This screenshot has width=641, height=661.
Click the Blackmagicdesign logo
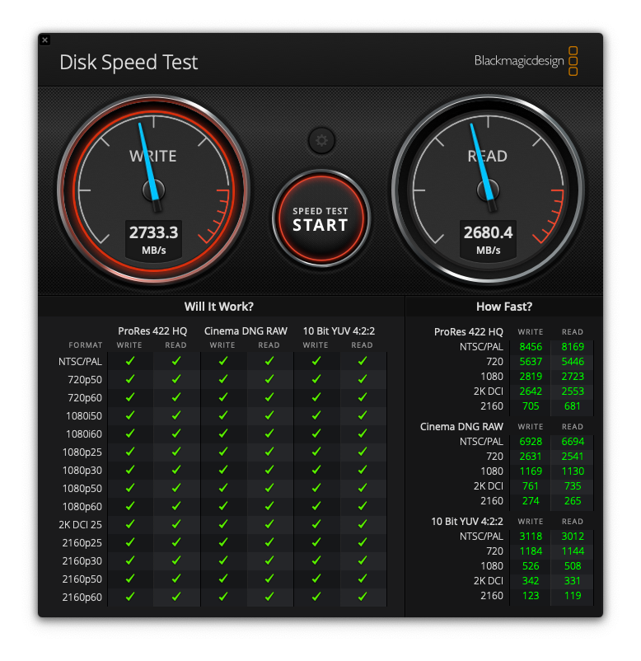[x=526, y=61]
